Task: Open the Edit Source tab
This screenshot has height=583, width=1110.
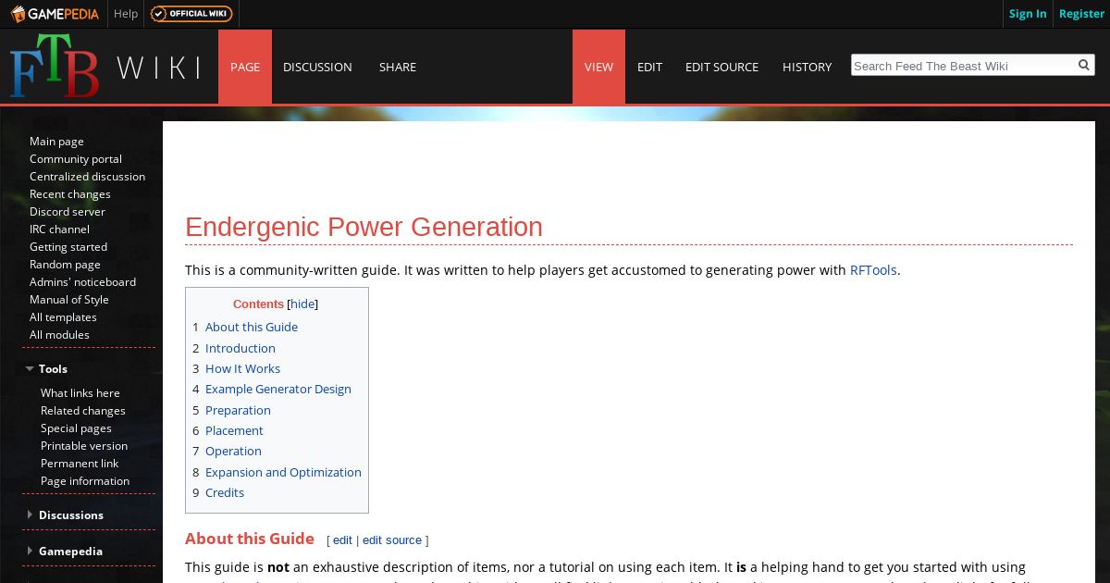Action: (721, 67)
